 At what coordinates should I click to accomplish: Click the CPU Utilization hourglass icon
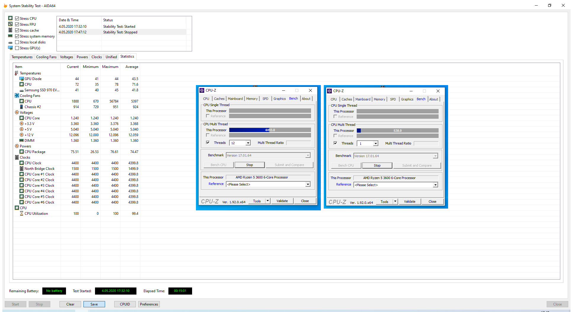(x=22, y=213)
